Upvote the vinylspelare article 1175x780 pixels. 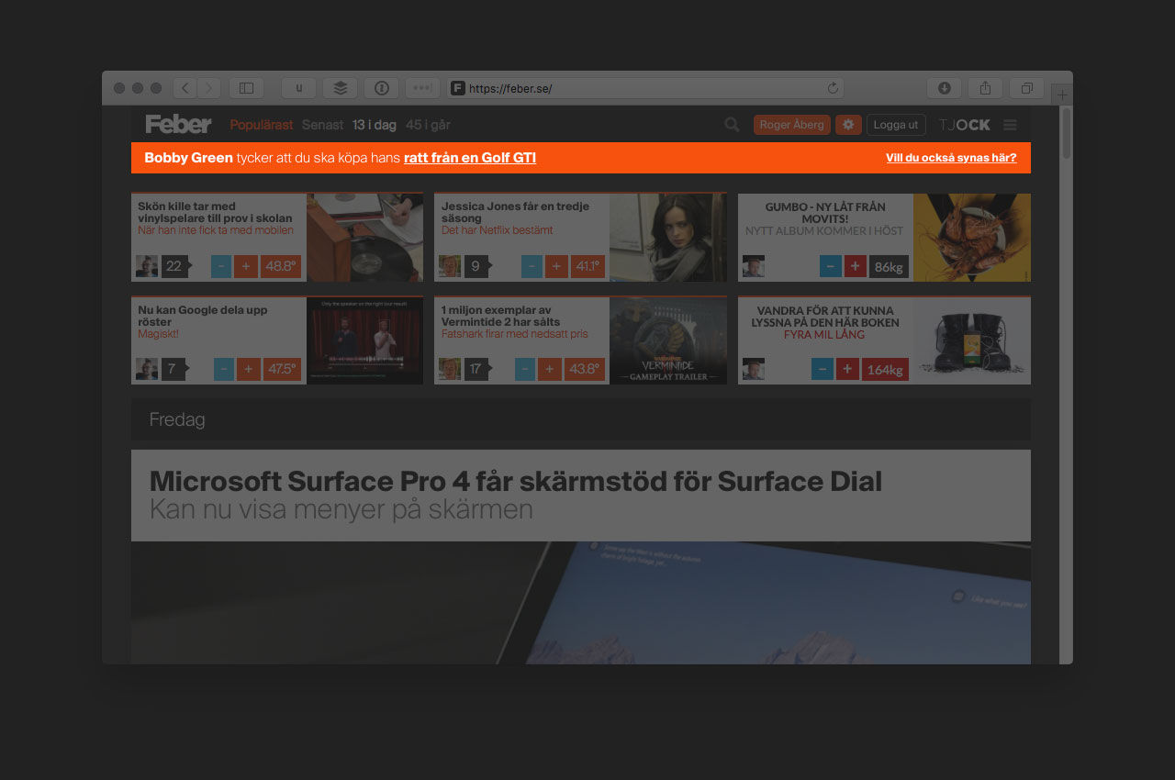point(246,266)
